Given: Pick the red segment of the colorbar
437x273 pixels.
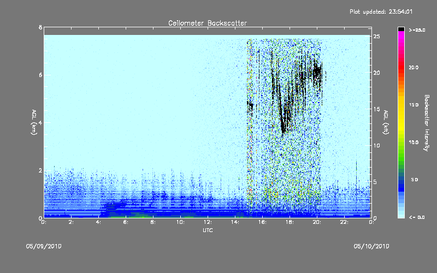Looking at the screenshot, I should pyautogui.click(x=401, y=68).
